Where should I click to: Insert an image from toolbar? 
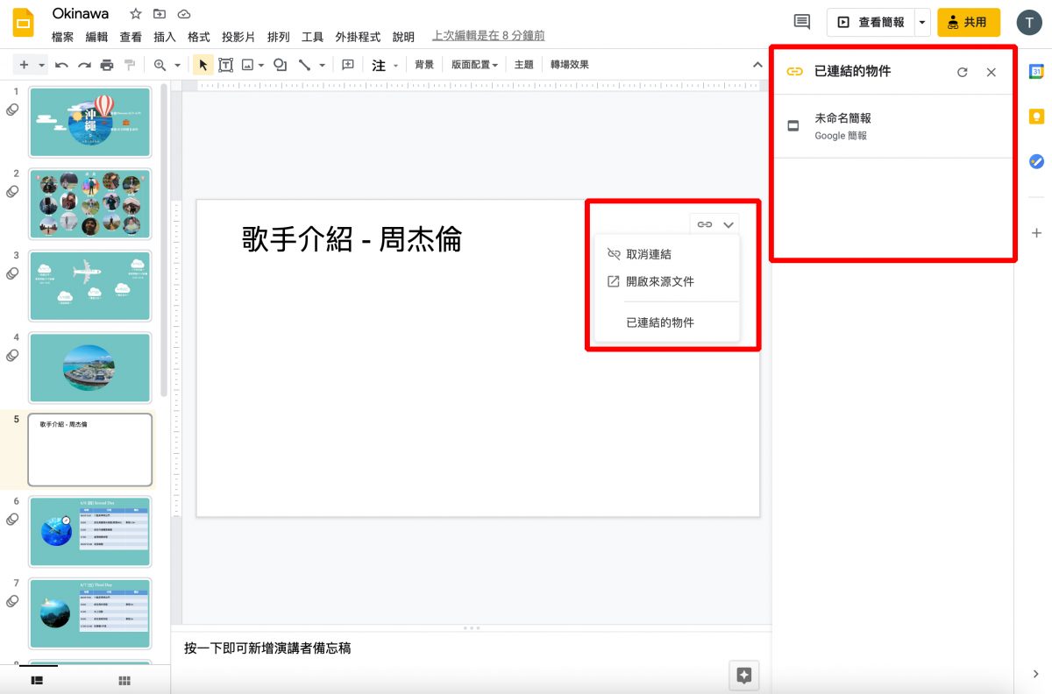click(x=247, y=65)
